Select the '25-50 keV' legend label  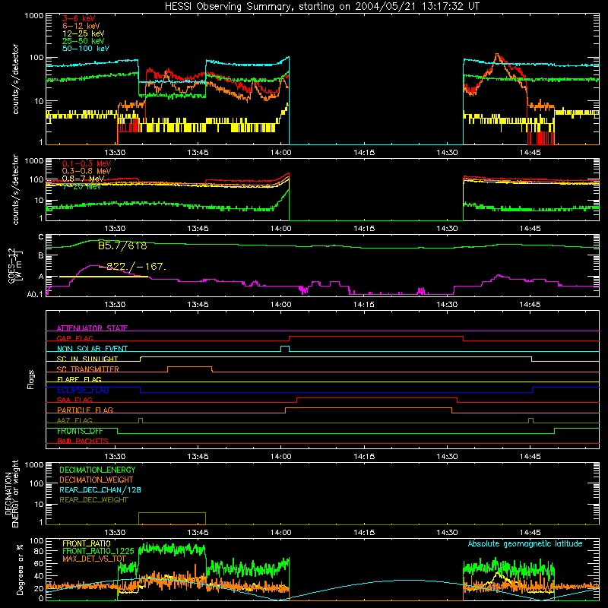pos(83,41)
